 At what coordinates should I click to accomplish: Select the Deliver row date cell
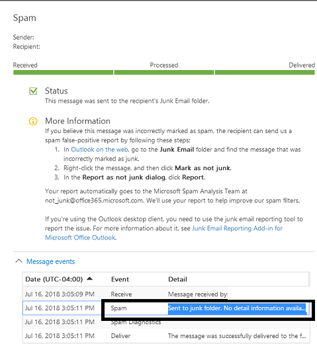click(x=60, y=336)
